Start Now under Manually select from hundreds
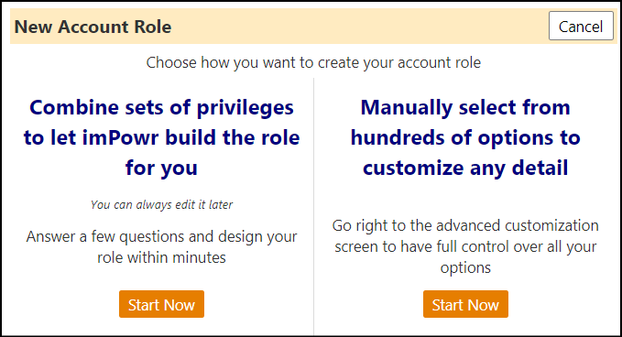Image resolution: width=622 pixels, height=337 pixels. [x=465, y=304]
